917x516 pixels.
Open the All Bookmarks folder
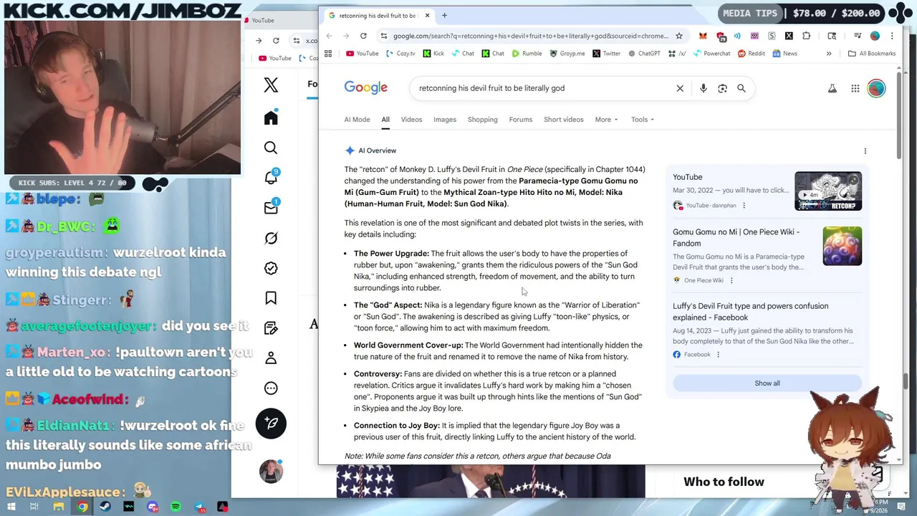point(871,53)
